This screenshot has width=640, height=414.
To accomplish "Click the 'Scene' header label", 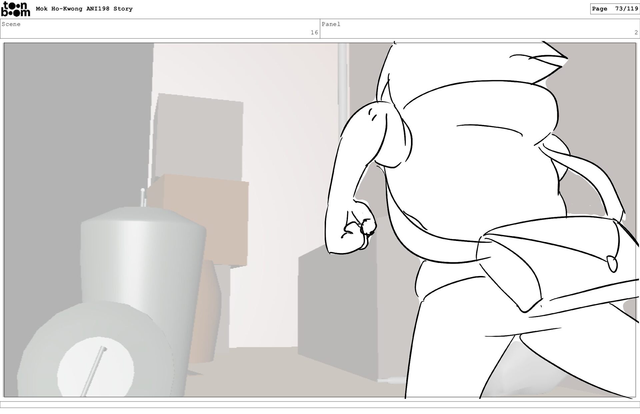I will click(11, 24).
